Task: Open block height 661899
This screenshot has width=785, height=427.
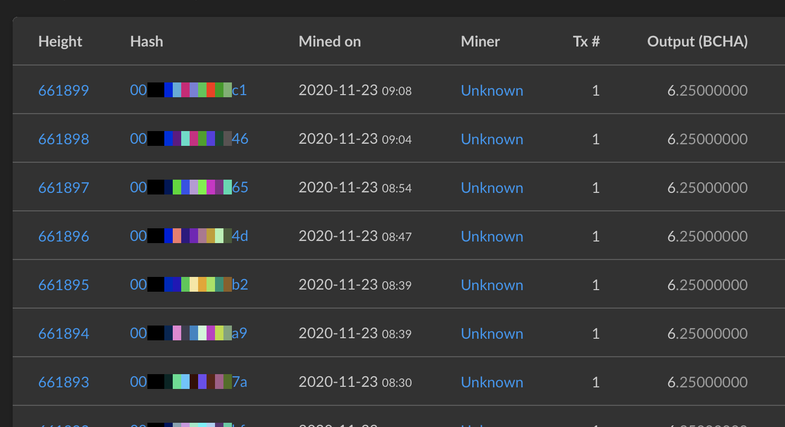Action: 63,90
